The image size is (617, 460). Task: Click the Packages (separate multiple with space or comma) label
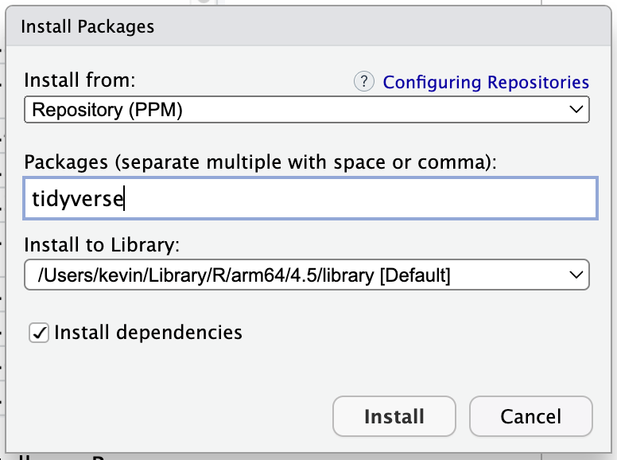click(x=261, y=162)
